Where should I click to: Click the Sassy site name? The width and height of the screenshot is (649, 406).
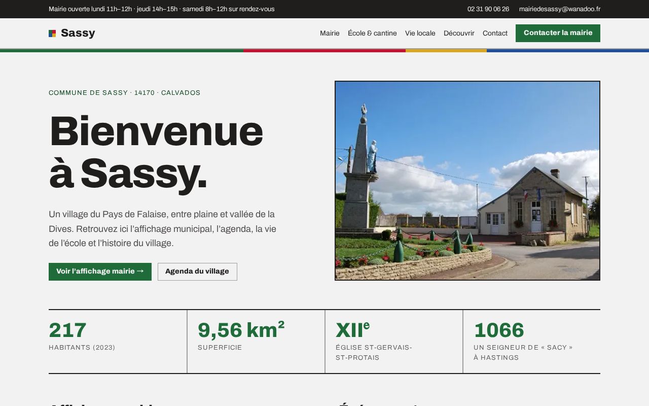pyautogui.click(x=78, y=33)
